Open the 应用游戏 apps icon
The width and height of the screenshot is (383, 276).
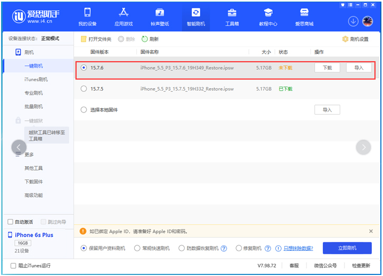click(x=124, y=13)
